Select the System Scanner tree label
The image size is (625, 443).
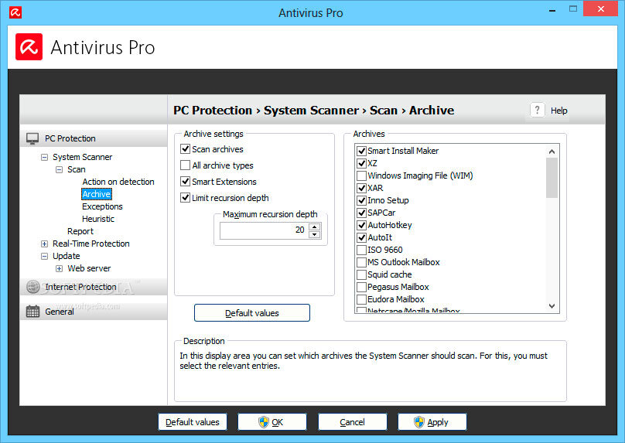coord(82,157)
